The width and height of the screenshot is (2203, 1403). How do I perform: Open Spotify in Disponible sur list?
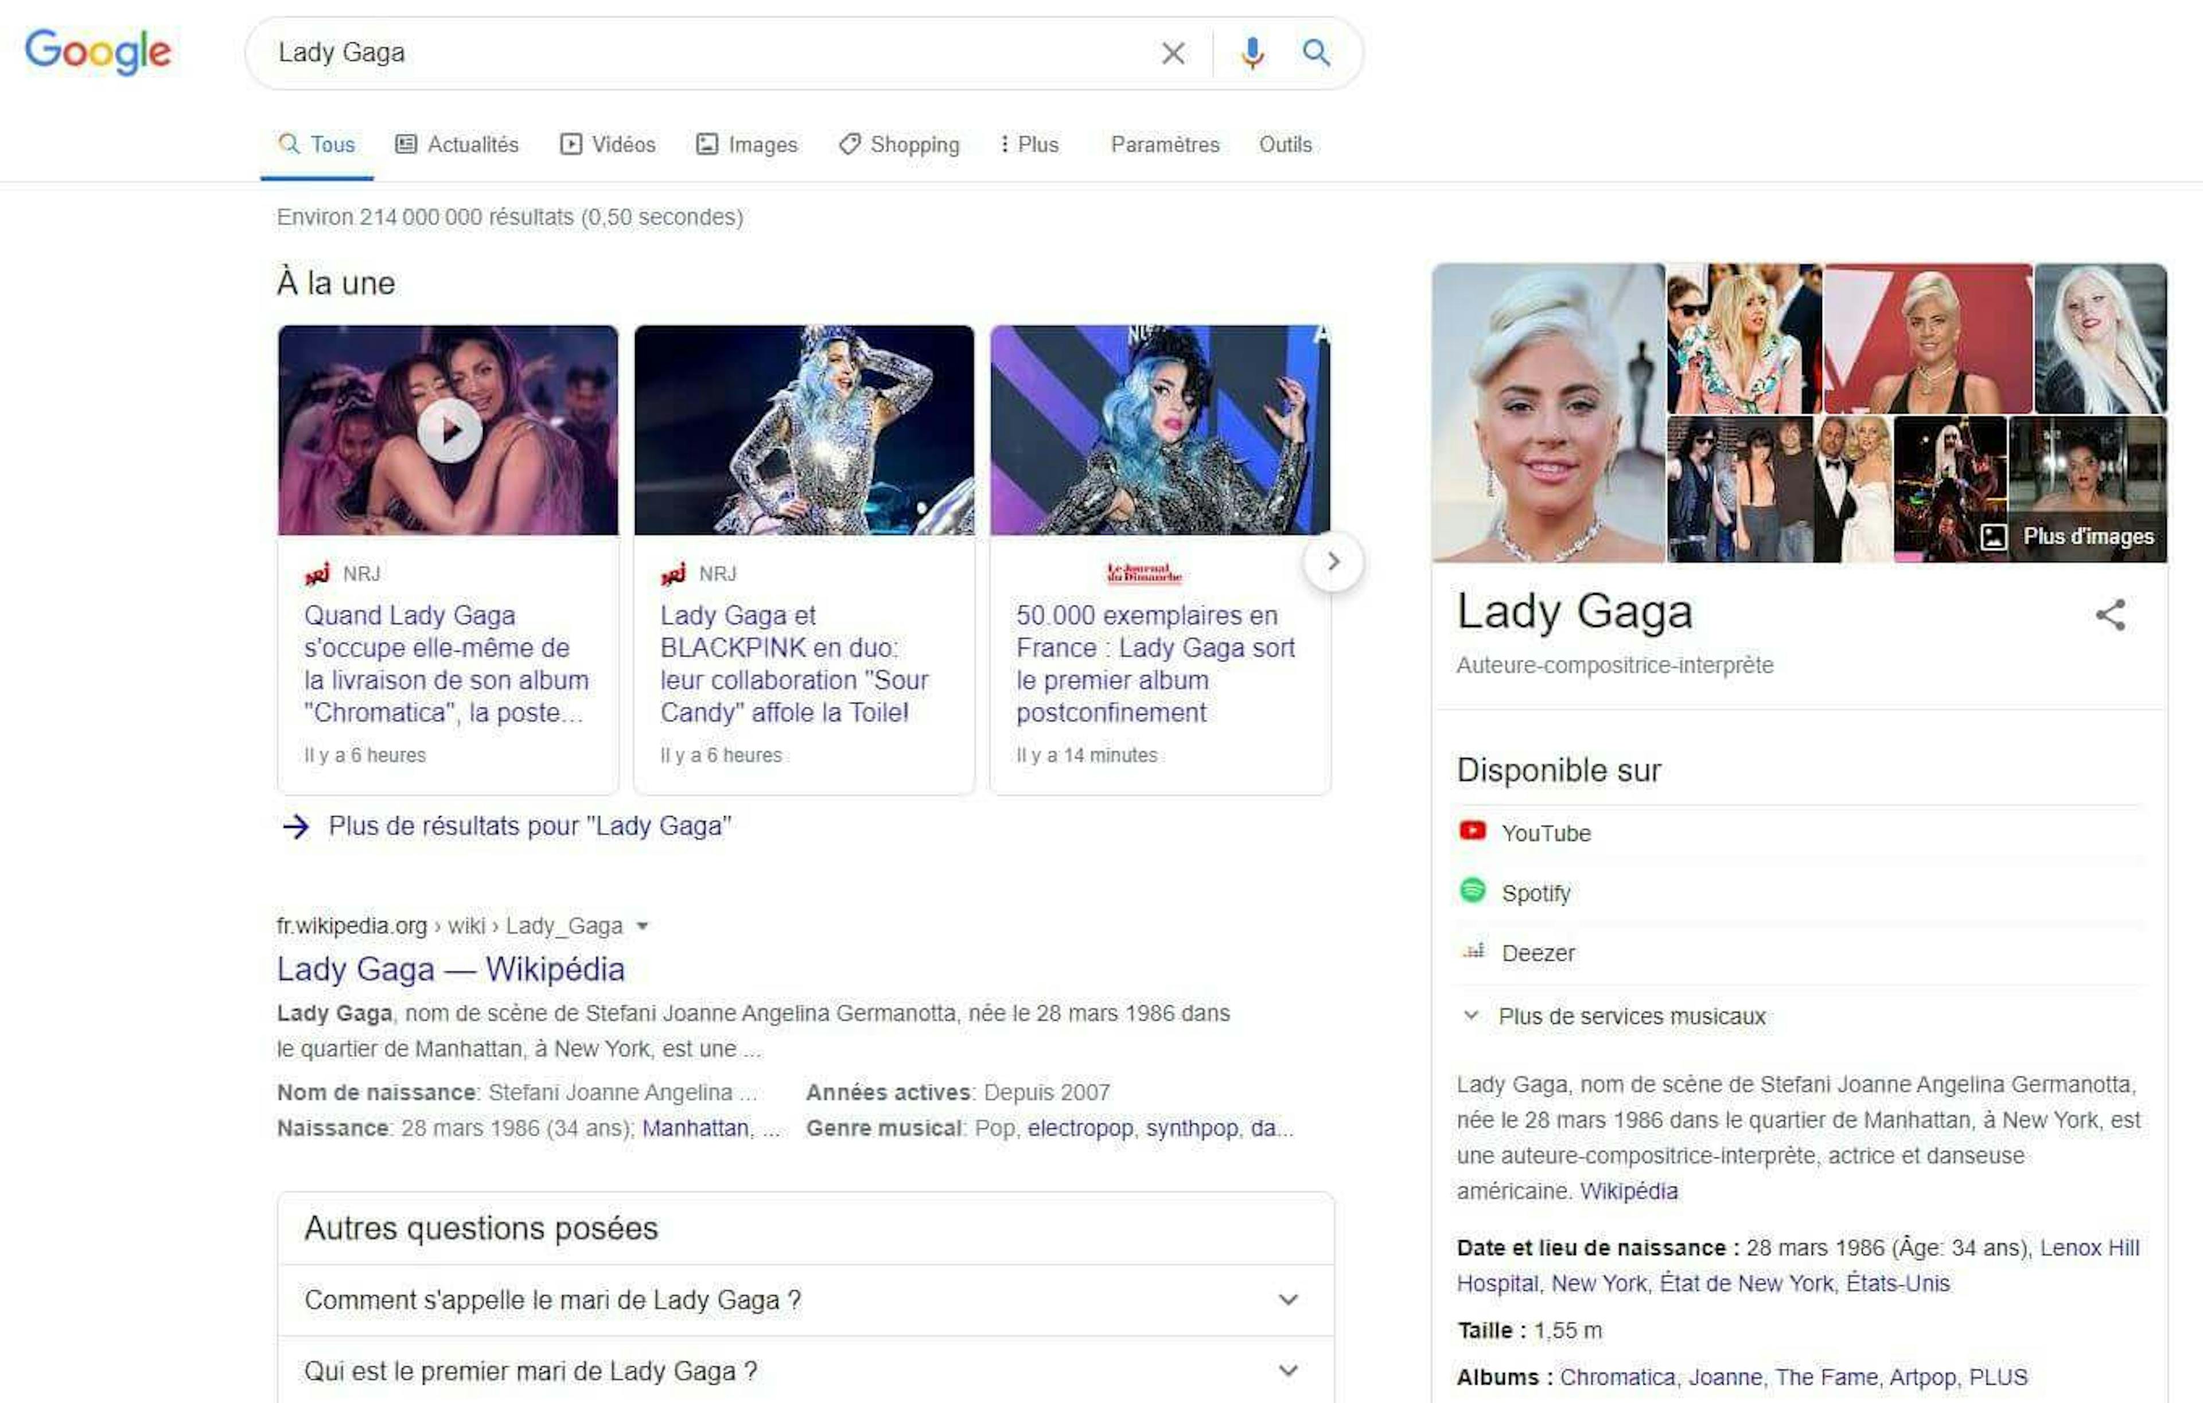[x=1535, y=893]
